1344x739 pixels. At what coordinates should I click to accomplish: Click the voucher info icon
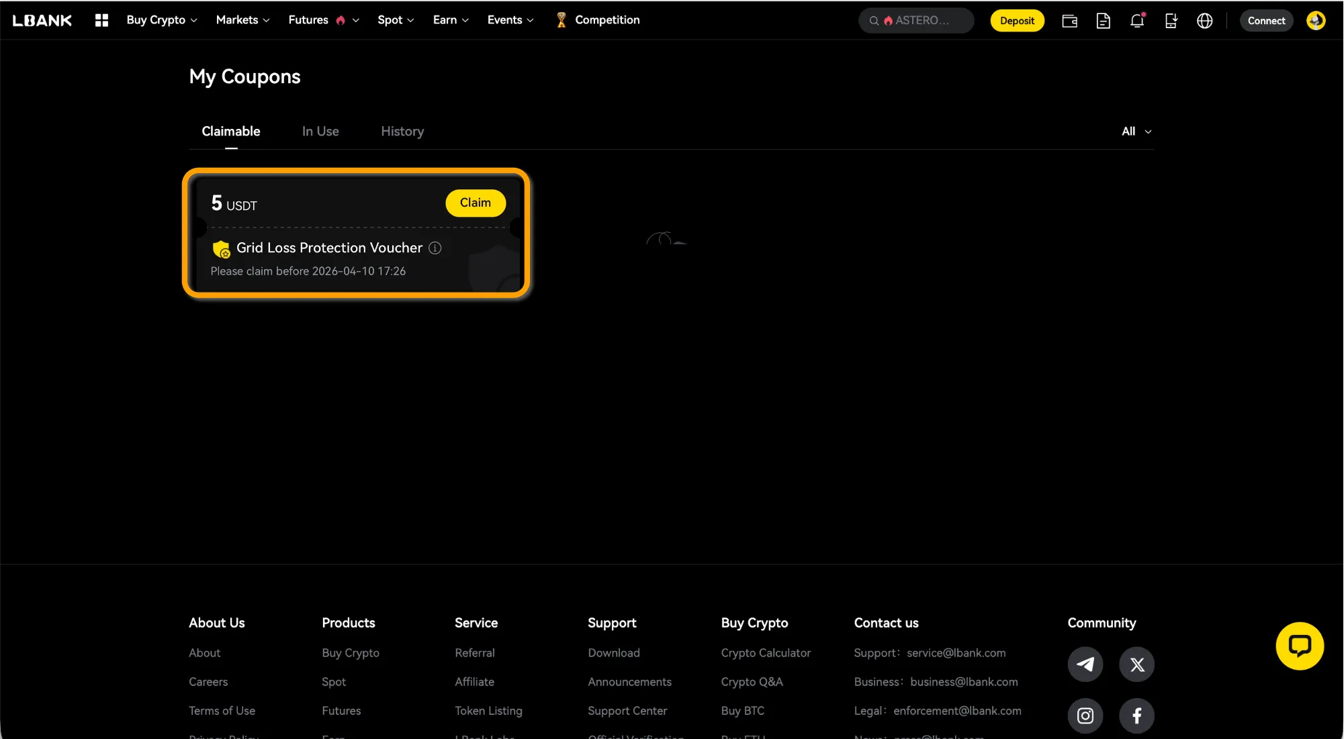(435, 248)
